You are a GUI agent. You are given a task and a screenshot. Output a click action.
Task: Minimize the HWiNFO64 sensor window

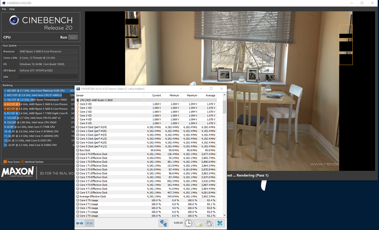pyautogui.click(x=201, y=89)
